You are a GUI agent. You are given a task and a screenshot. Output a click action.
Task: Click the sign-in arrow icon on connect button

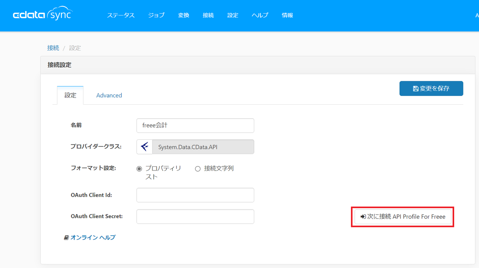click(363, 217)
